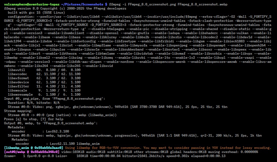Click the '--enable-libxvid' option text
Screen dimensions: 277x162
[98, 66]
